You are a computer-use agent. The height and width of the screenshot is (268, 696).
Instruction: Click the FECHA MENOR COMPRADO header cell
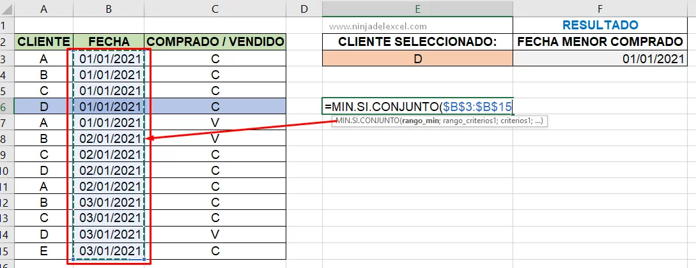[599, 42]
